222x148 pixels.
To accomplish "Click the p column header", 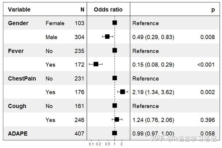I will pos(213,10).
